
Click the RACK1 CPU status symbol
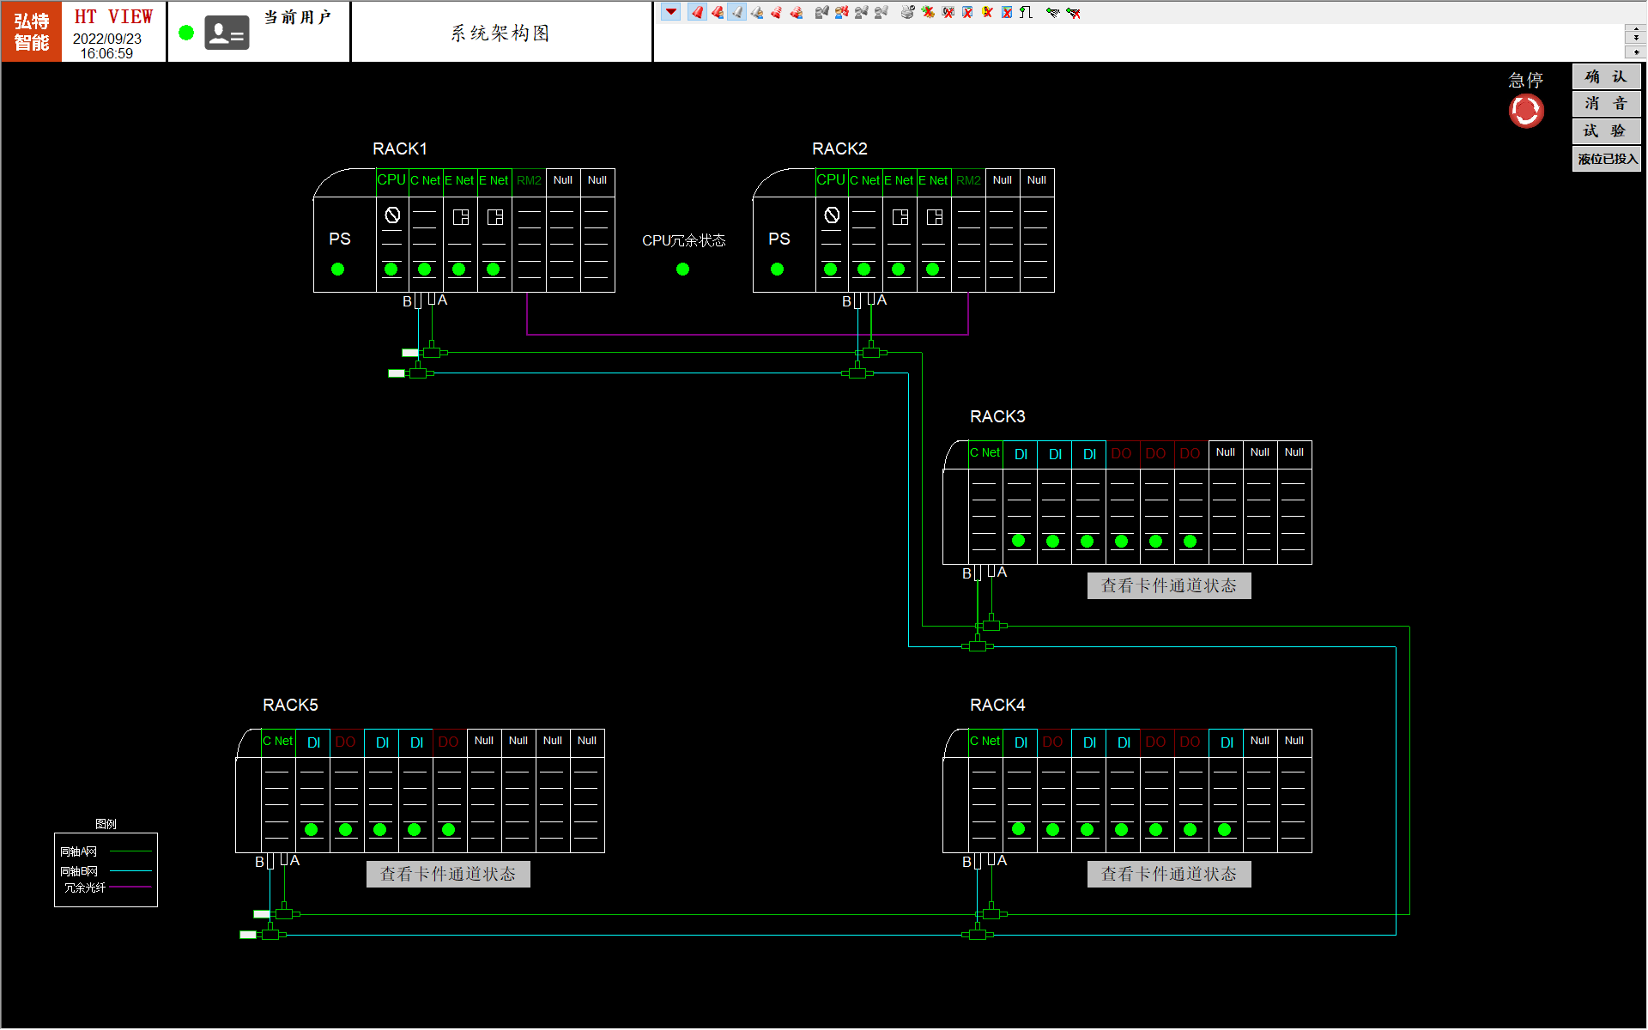click(x=392, y=215)
